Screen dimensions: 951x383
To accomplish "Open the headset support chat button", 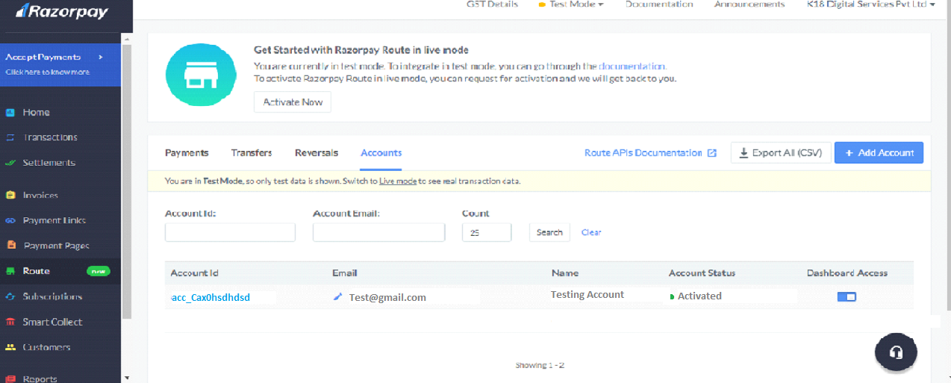I will point(896,352).
